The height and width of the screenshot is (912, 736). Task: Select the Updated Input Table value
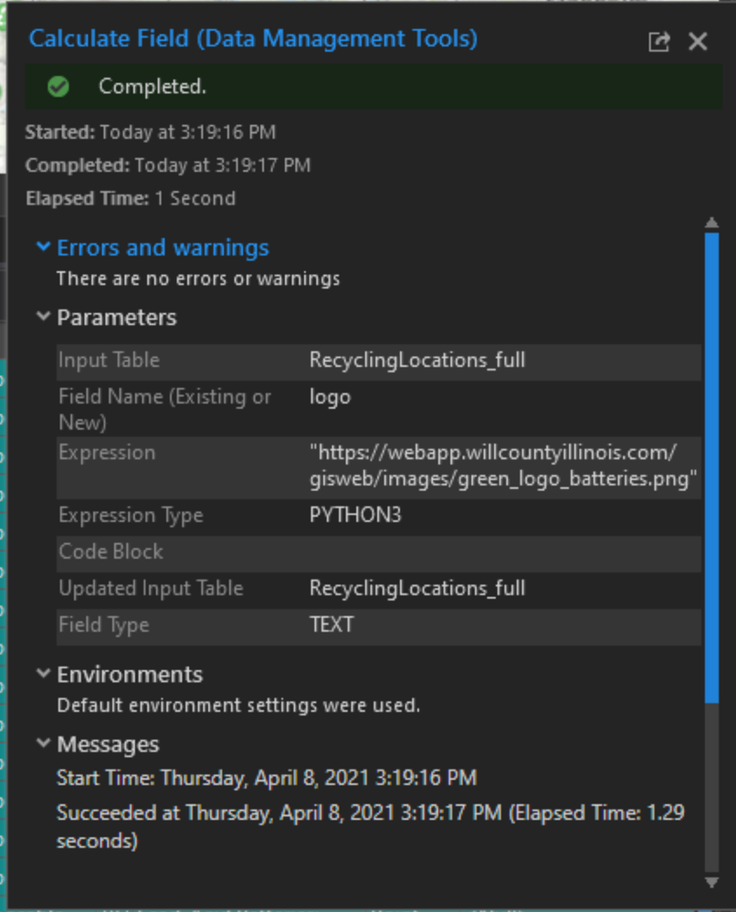(x=417, y=588)
